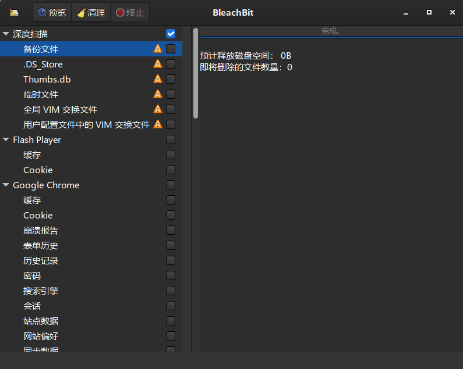Image resolution: width=463 pixels, height=369 pixels.
Task: Check Google Chrome 会话 checkbox
Action: 171,306
